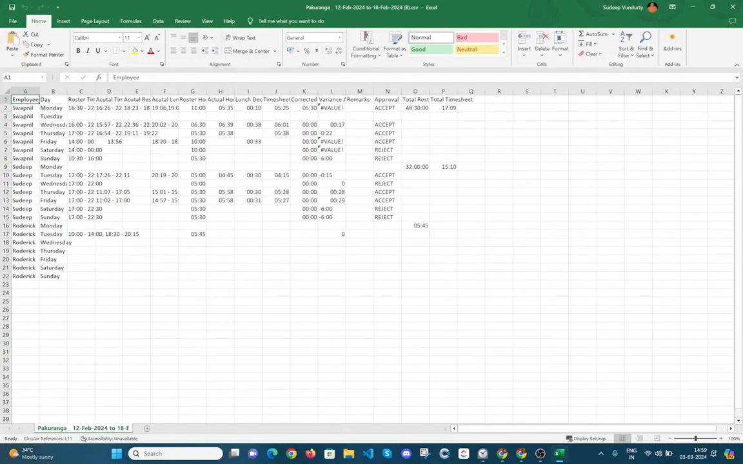Image resolution: width=743 pixels, height=464 pixels.
Task: Increase decimal places
Action: (x=328, y=51)
